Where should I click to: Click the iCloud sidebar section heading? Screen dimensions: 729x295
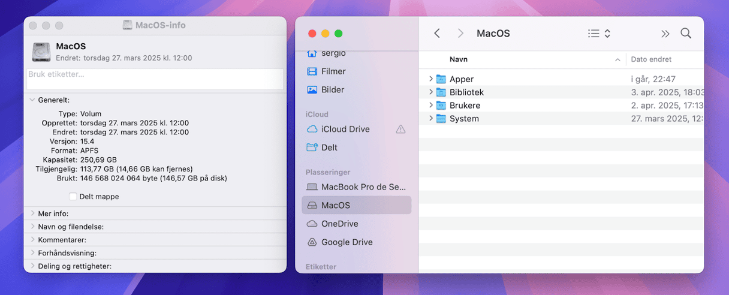pos(317,115)
